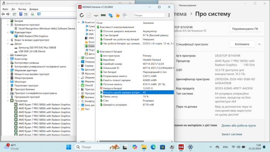The height and width of the screenshot is (152, 270).
Task: Open the Windows Start button
Action: click(x=69, y=147)
